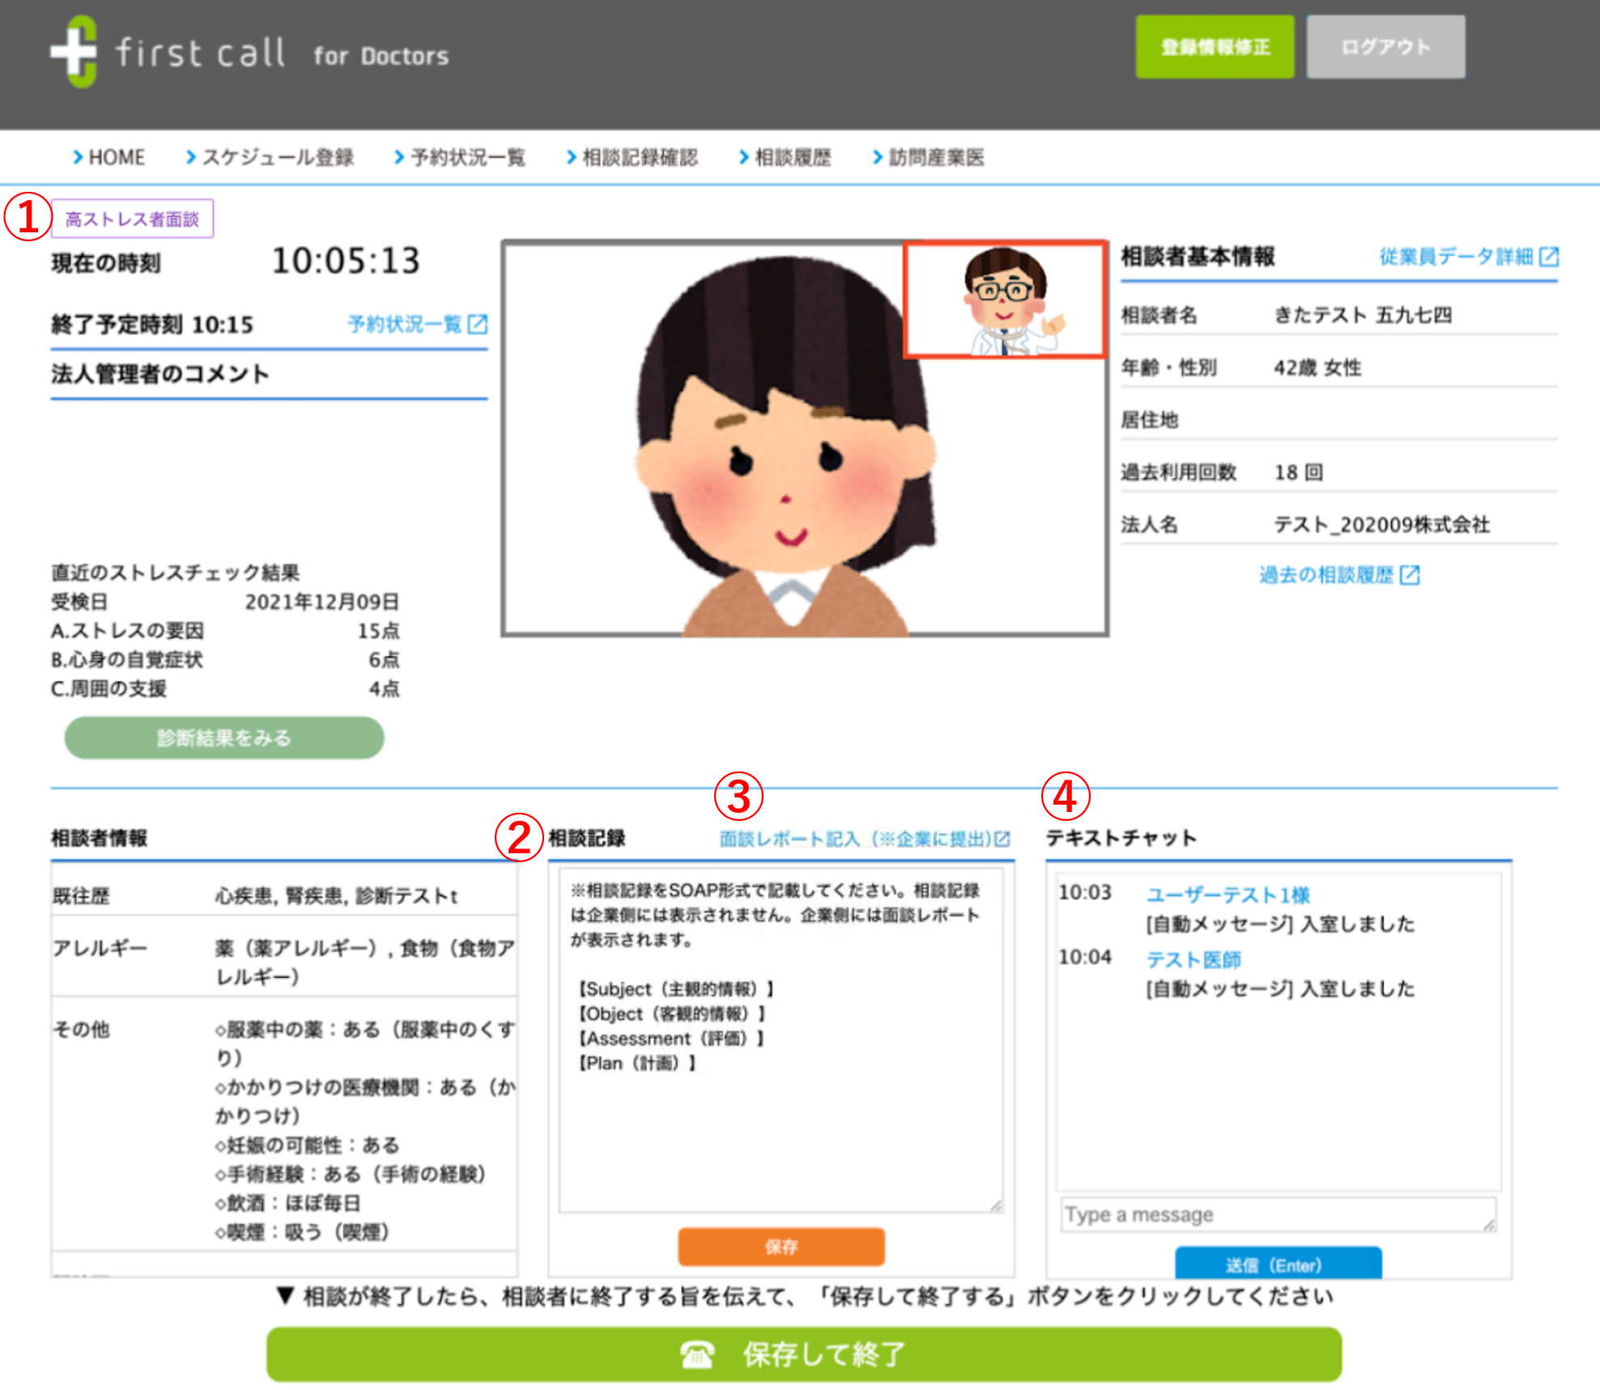
Task: Click the first call logo icon
Action: point(74,52)
